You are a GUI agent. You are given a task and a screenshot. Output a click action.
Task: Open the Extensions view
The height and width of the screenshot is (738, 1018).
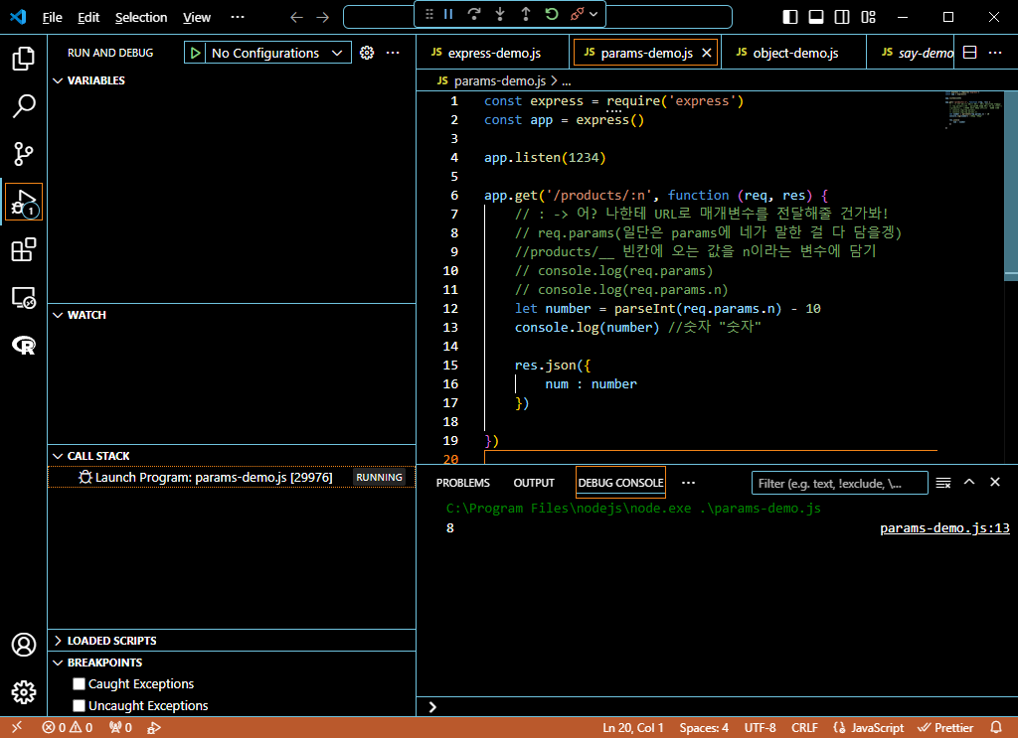point(24,249)
